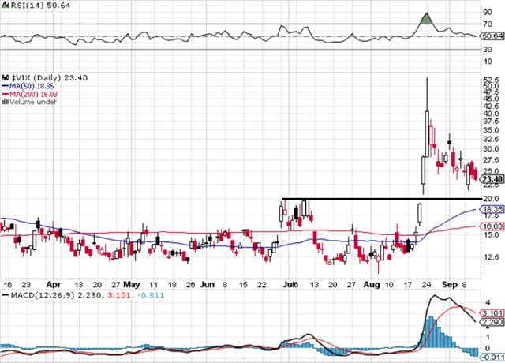Screen dimensions: 505x363
Task: Click the 16.03 MA(200) value tag
Action: point(491,226)
